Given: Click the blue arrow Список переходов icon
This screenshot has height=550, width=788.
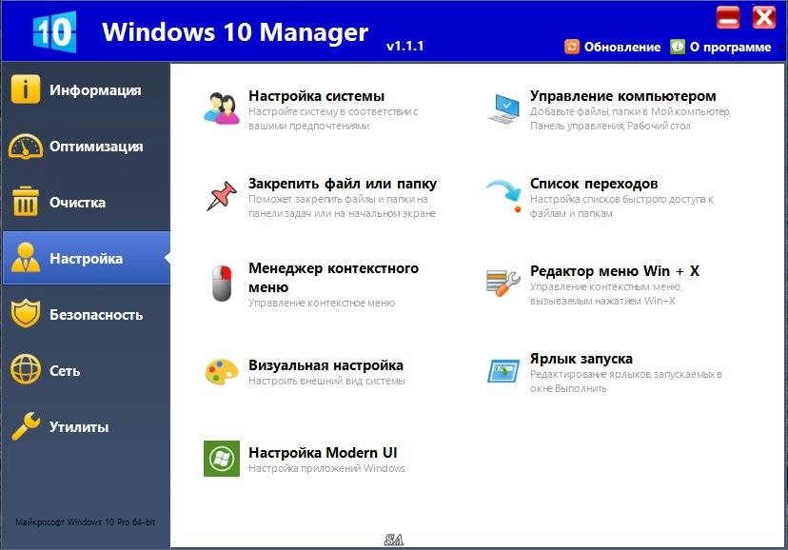Looking at the screenshot, I should tap(503, 196).
